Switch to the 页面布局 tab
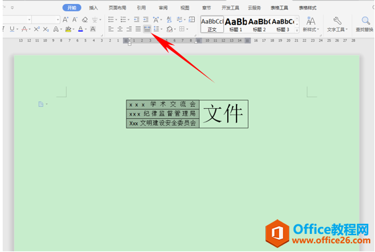Screen dimensions: 375x252 coord(117,8)
